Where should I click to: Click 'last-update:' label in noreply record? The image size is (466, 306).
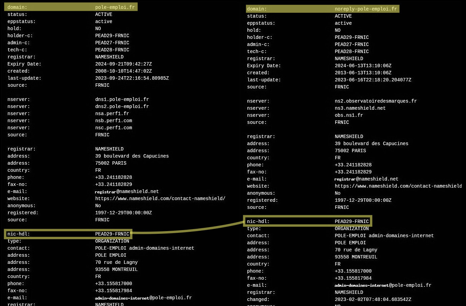[264, 80]
